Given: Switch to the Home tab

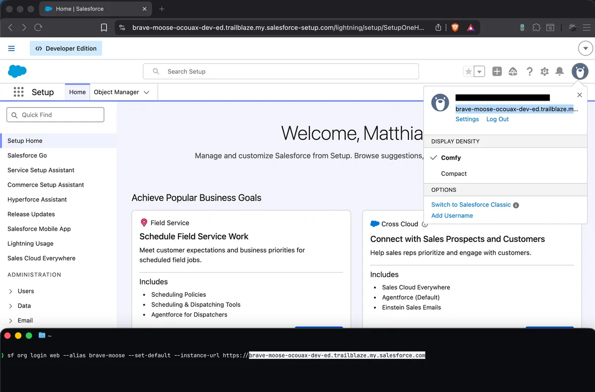Looking at the screenshot, I should coord(77,92).
